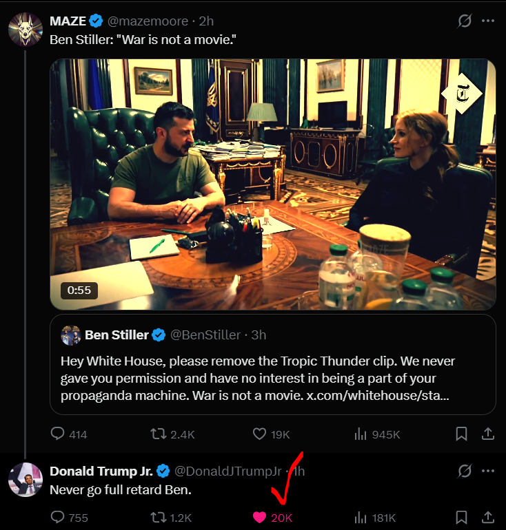Open more options menu on MAZE's post
506x530 pixels.
point(488,21)
